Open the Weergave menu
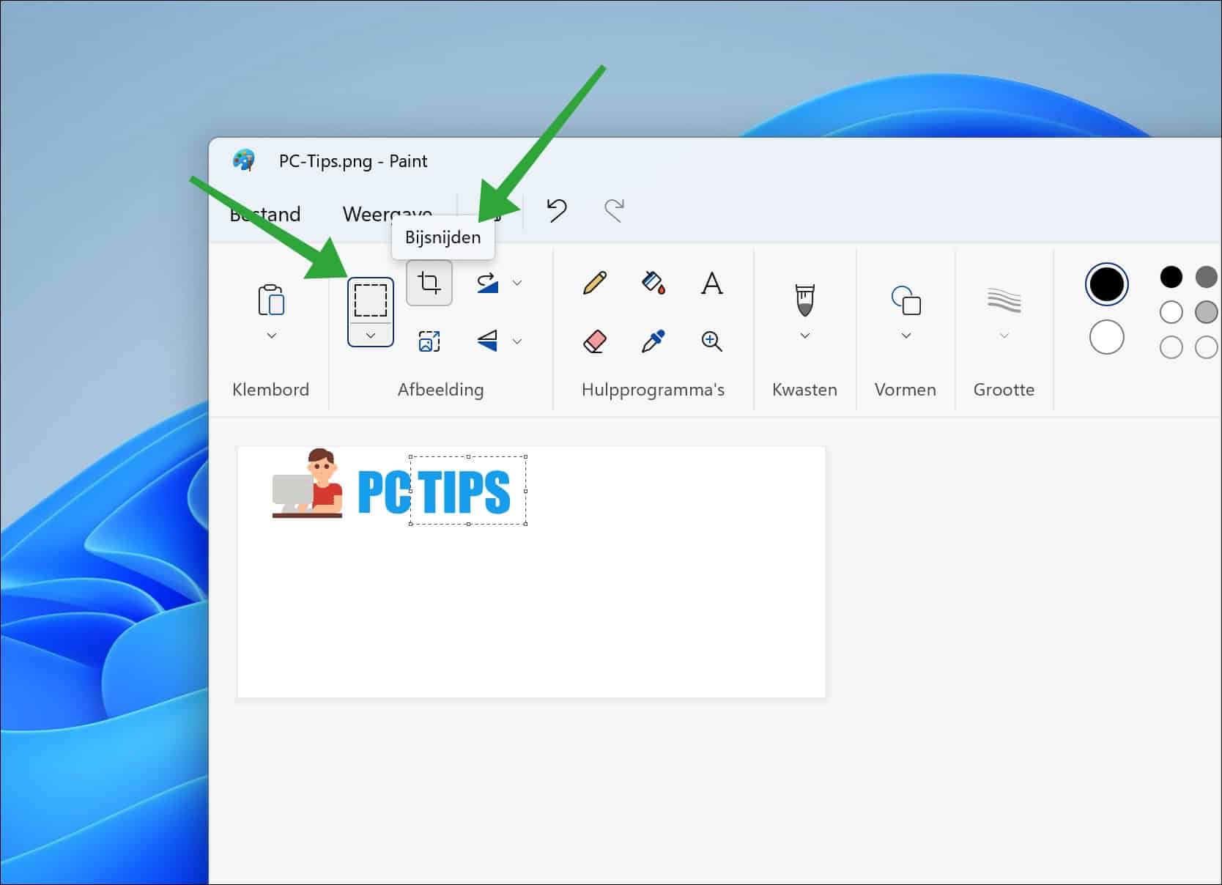1222x885 pixels. tap(386, 214)
